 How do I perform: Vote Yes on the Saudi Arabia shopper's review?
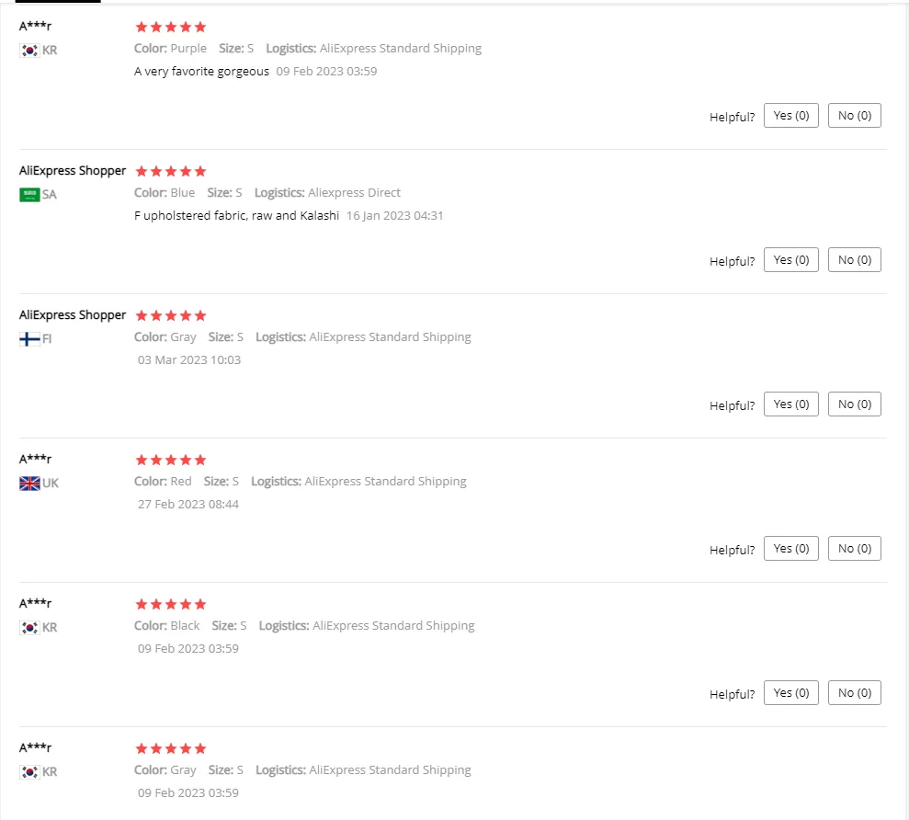tap(790, 260)
